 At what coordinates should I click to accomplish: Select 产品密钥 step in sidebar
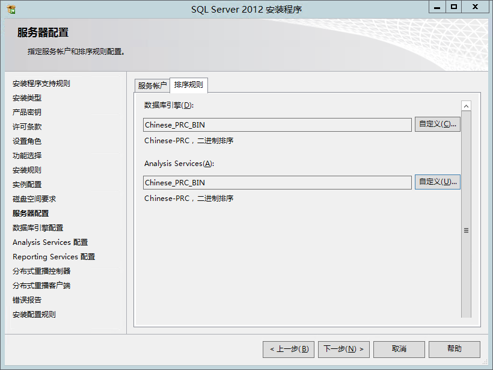point(27,113)
